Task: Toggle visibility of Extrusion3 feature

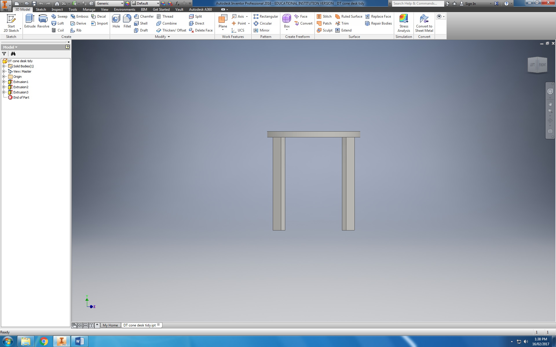Action: click(21, 92)
